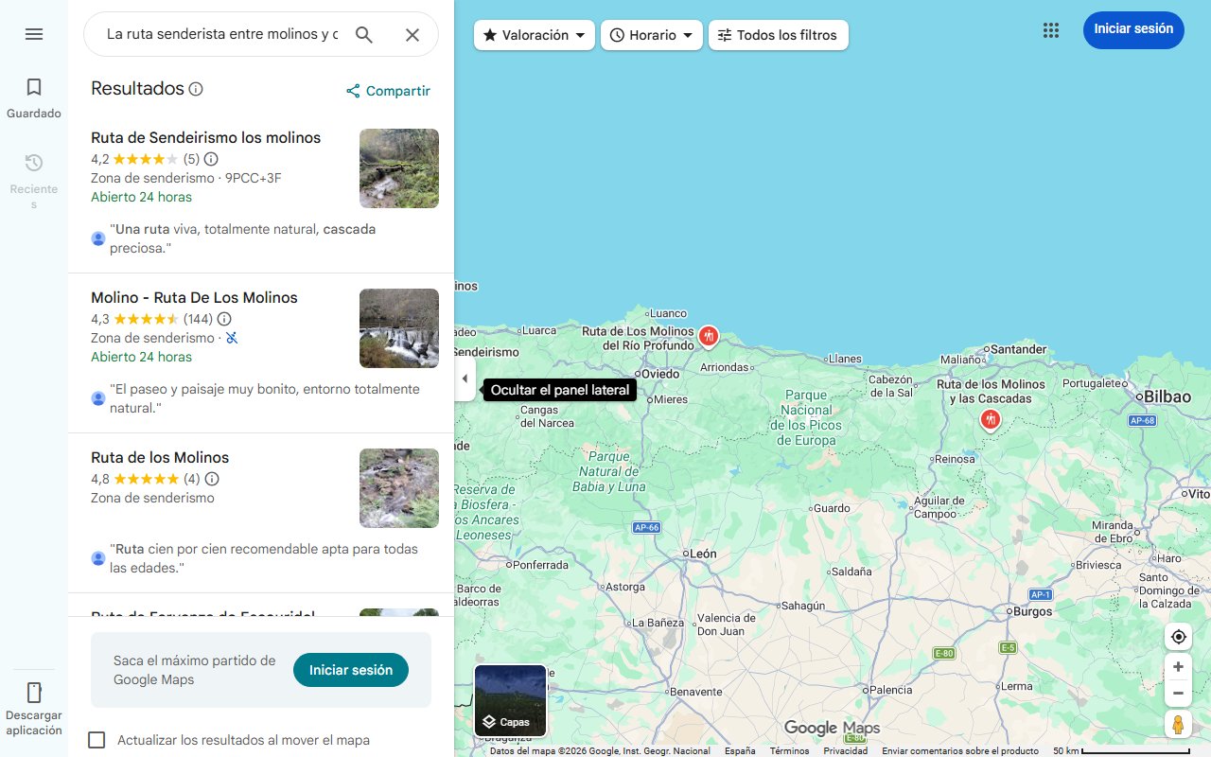This screenshot has width=1211, height=757.
Task: Activate the Street View pegman
Action: point(1178,724)
